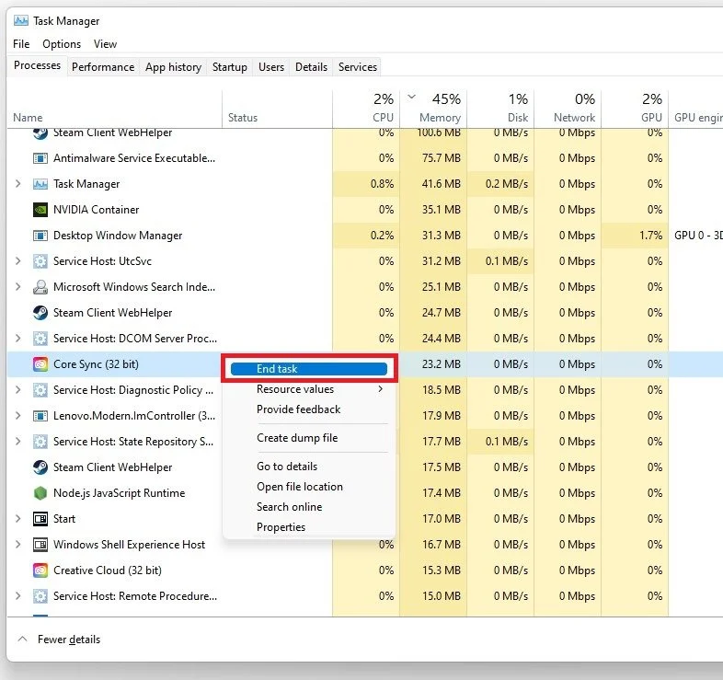Click the Task Manager title bar icon
Image resolution: width=723 pixels, height=680 pixels.
coord(21,21)
